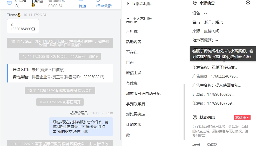
Task: Select the quick phrase 再追
Action: click(130, 62)
